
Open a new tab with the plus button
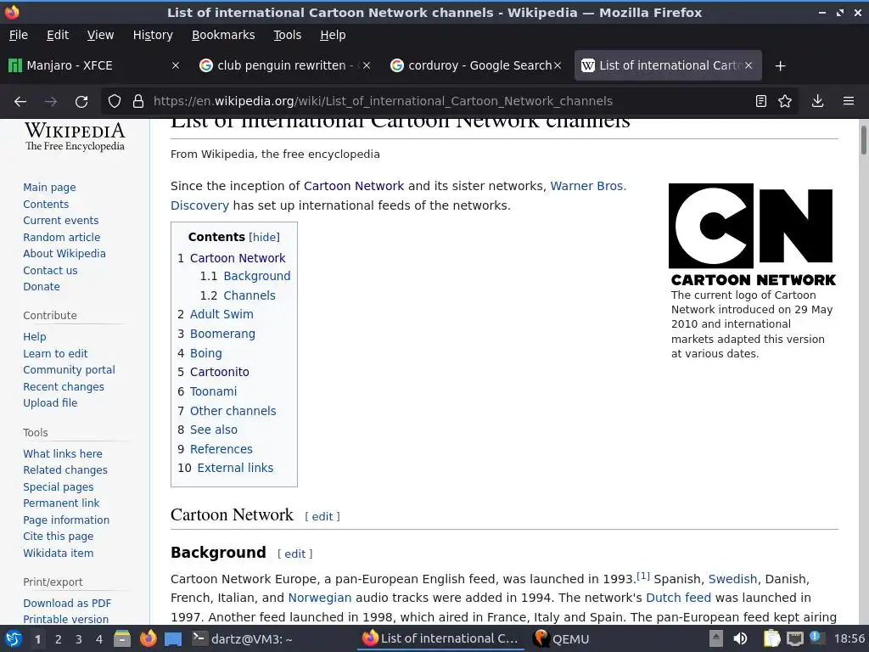point(781,66)
